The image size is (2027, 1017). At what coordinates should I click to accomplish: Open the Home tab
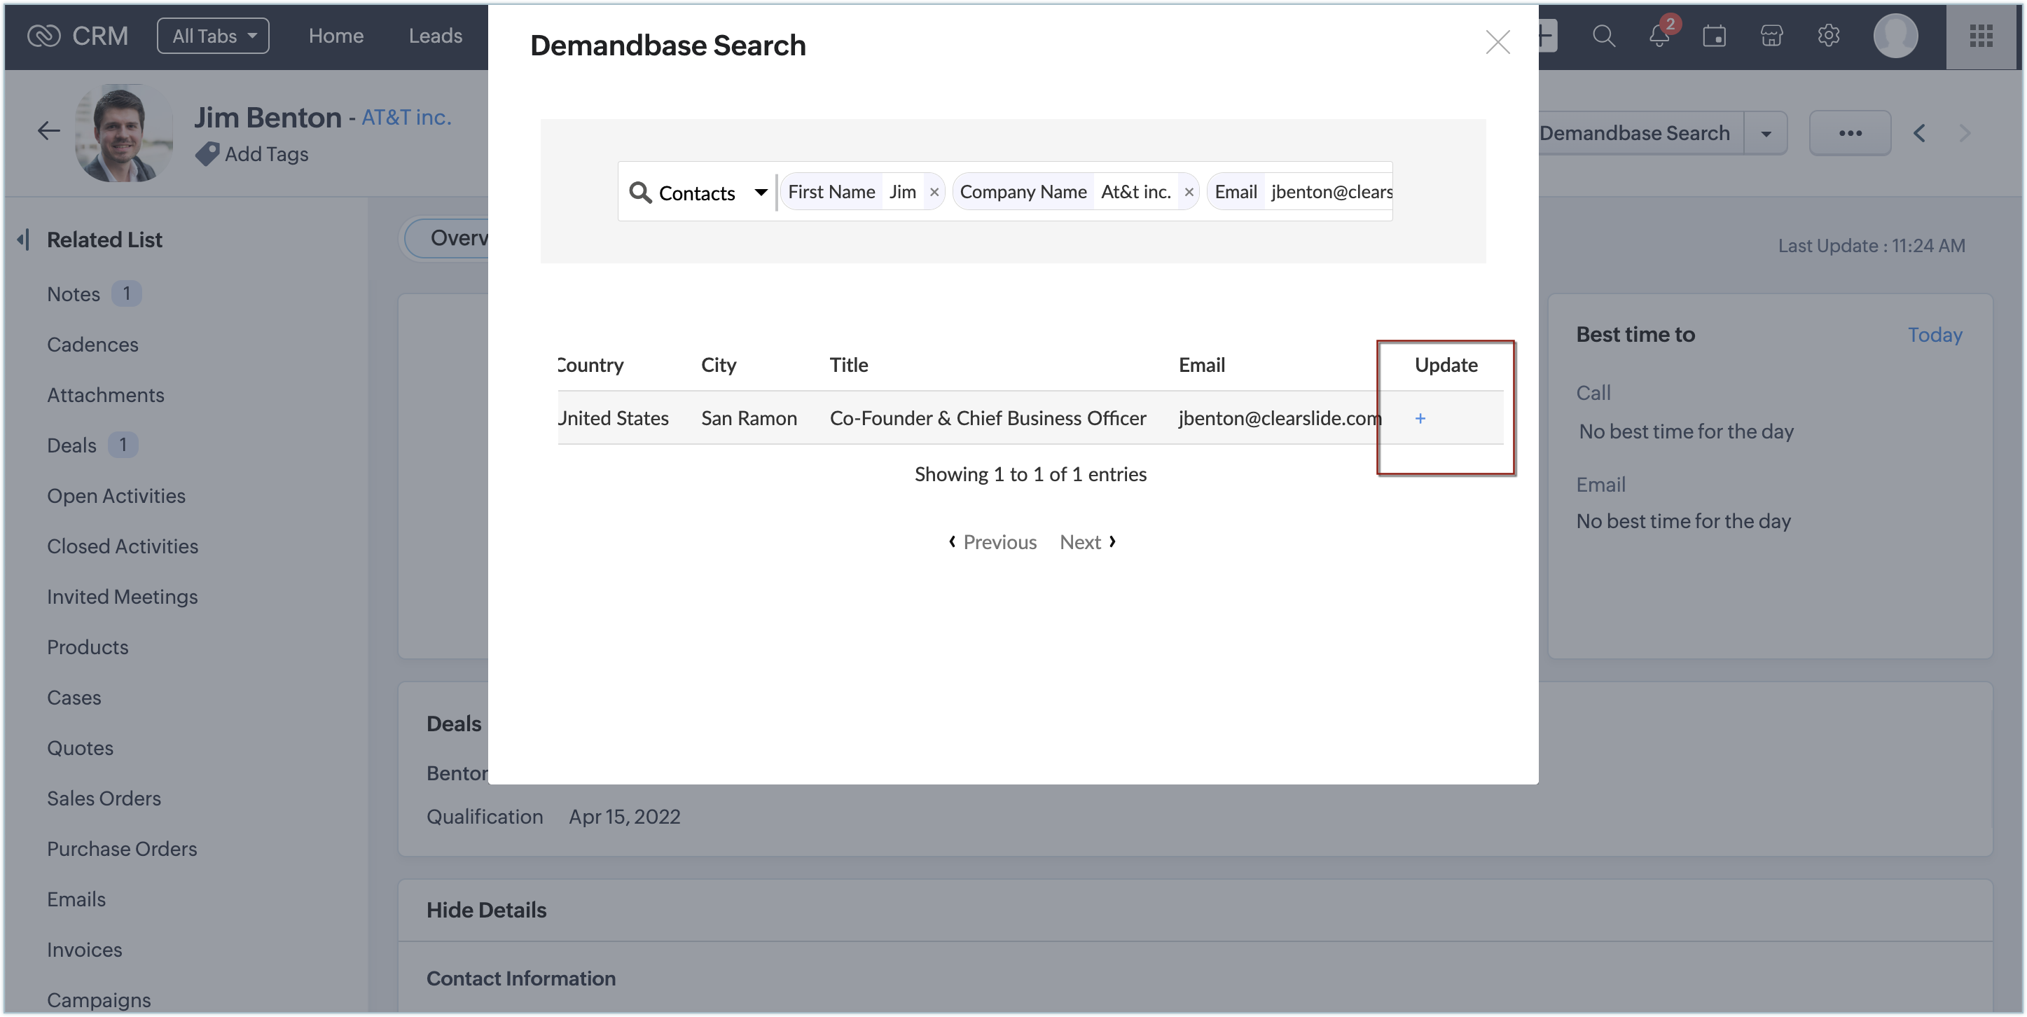point(335,36)
